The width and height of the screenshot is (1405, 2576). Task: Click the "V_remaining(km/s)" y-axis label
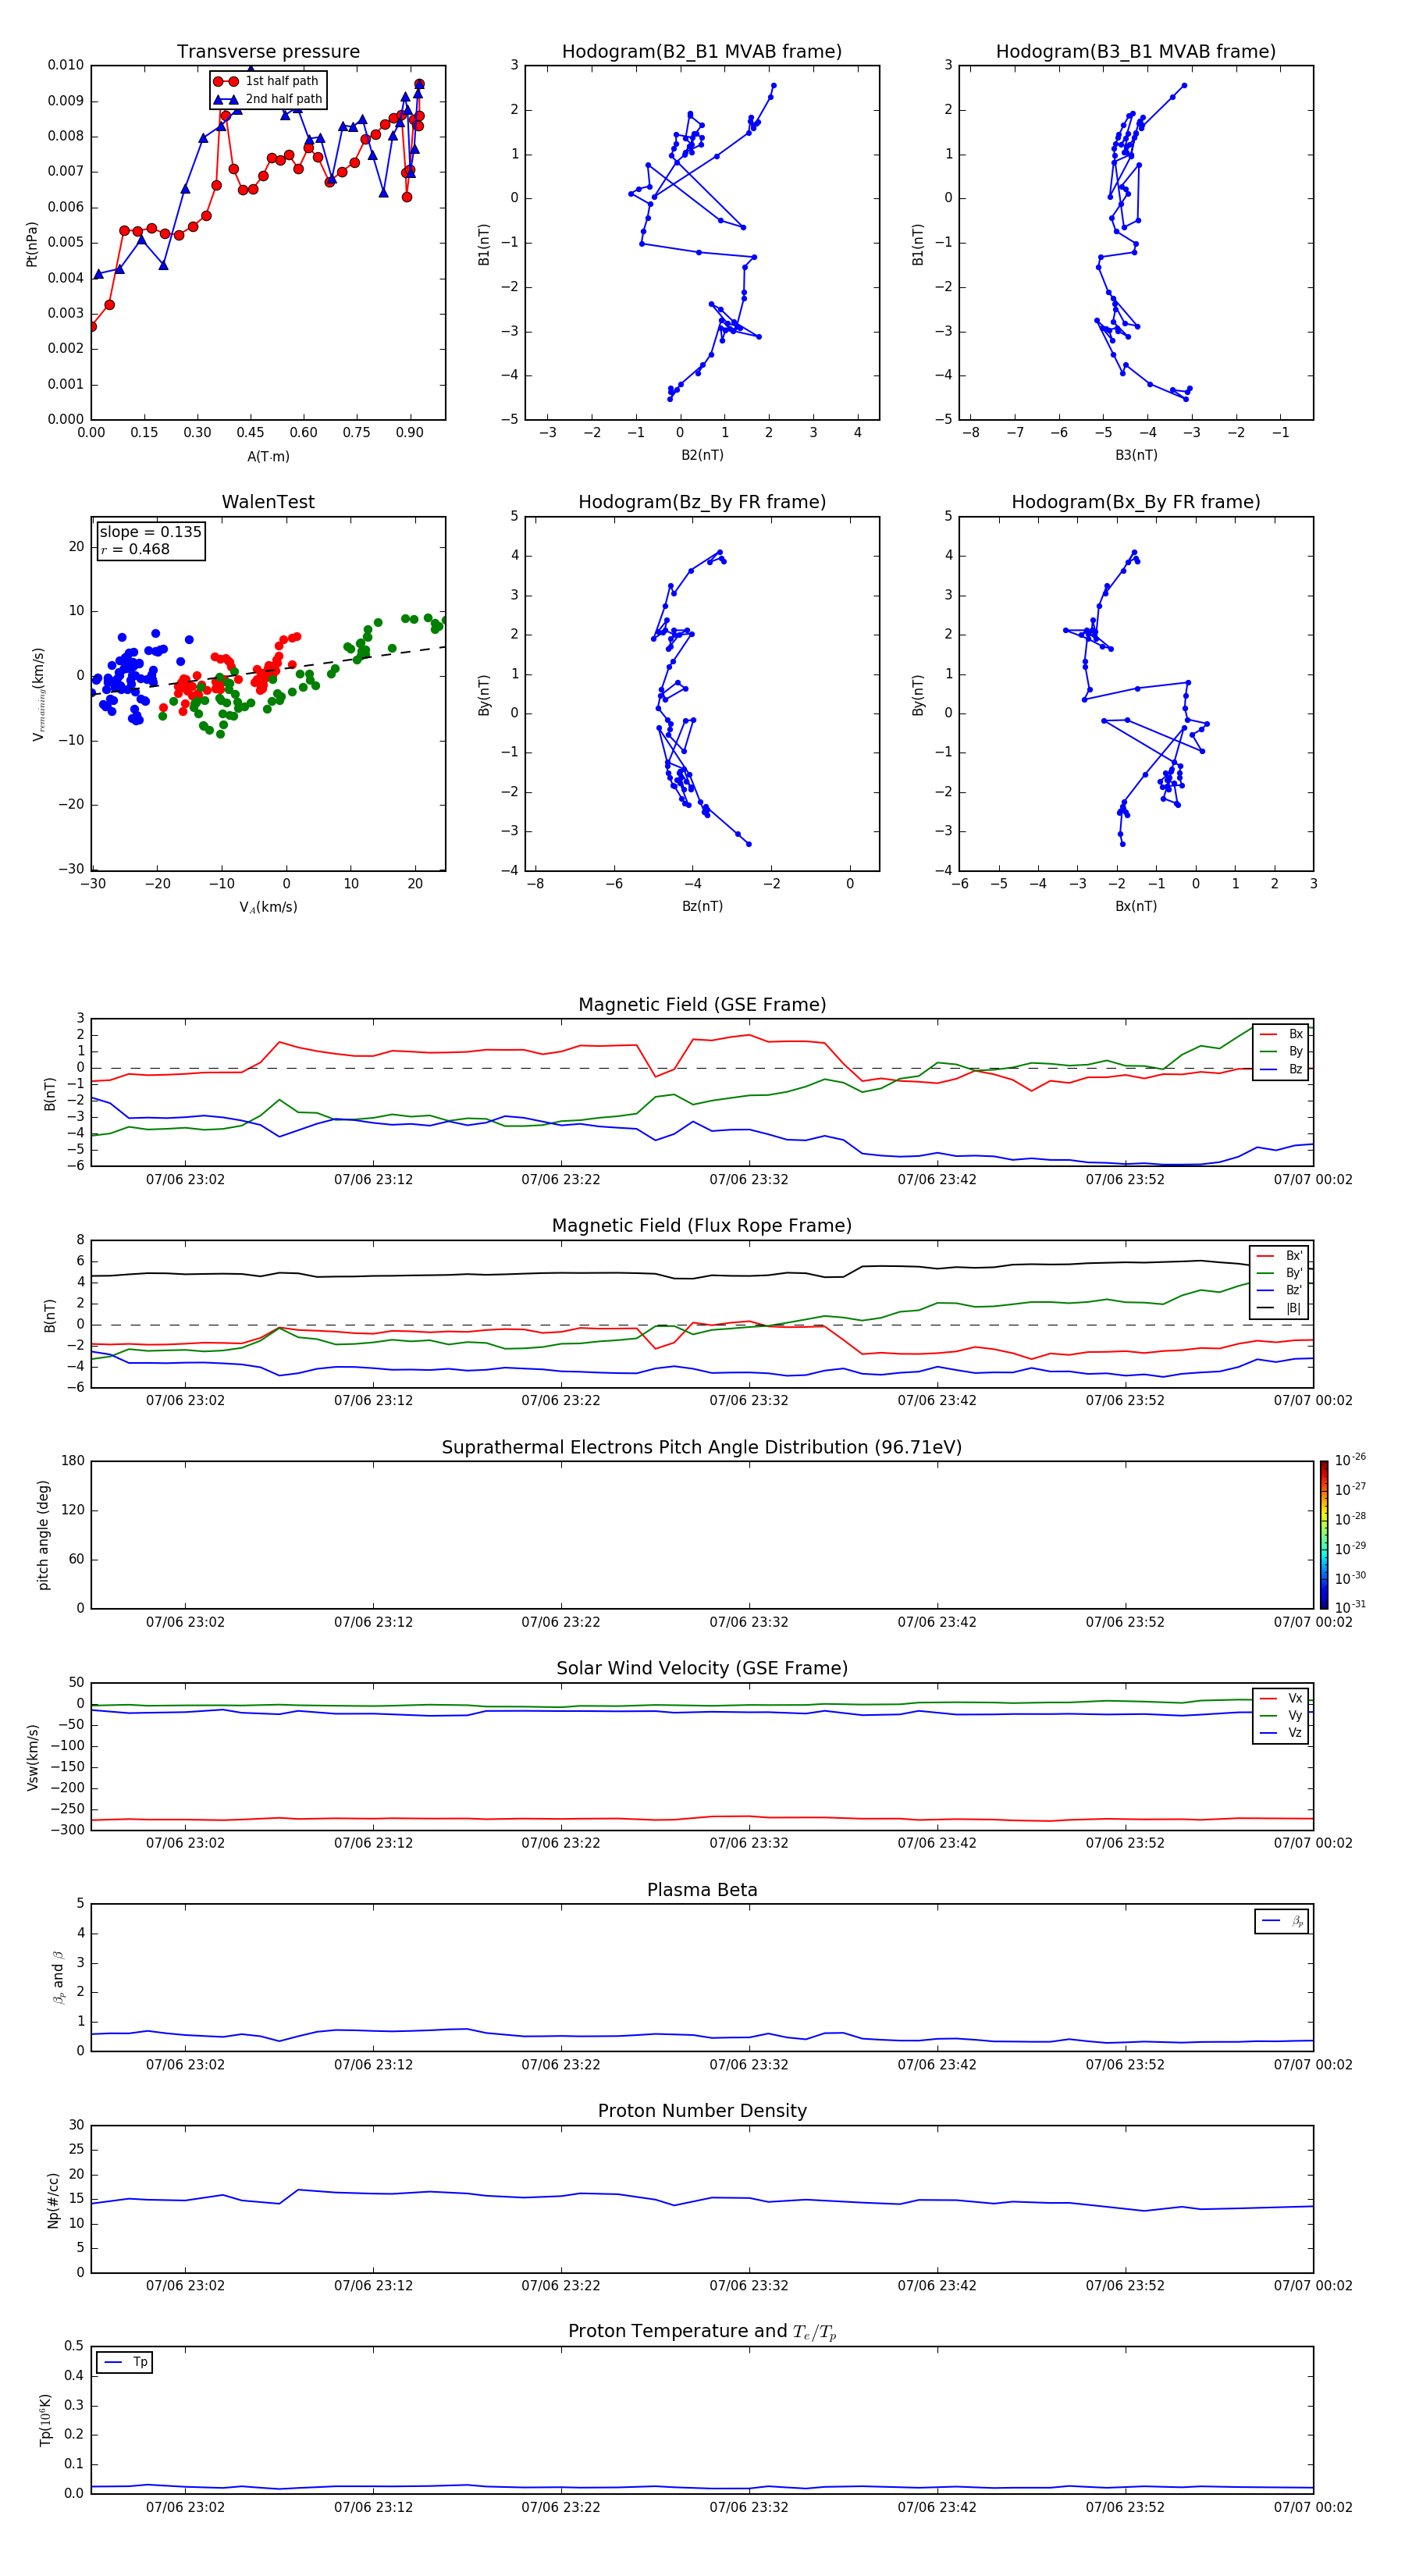(x=38, y=694)
